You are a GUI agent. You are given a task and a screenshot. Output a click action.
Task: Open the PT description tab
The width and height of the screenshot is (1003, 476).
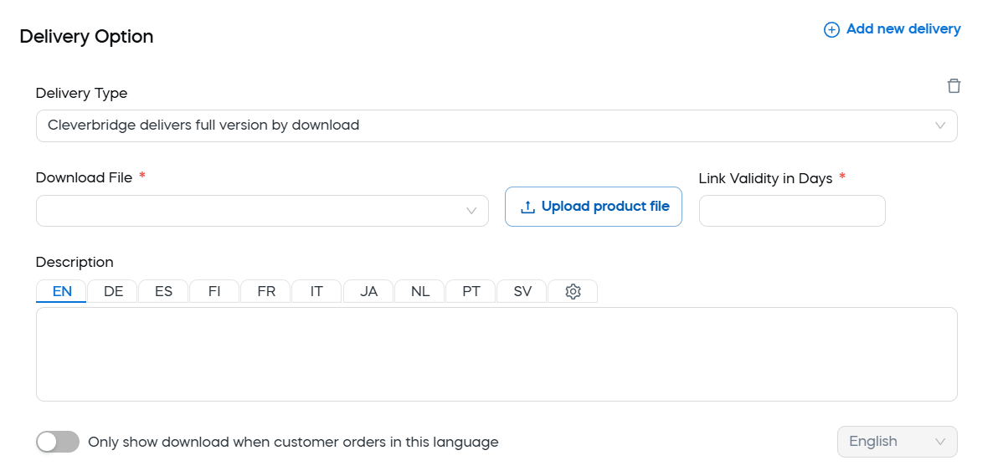click(x=471, y=291)
